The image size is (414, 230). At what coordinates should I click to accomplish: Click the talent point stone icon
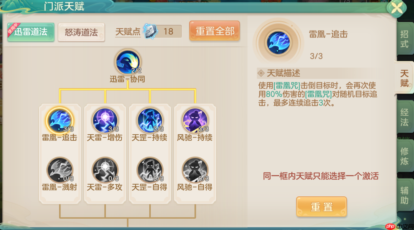coord(151,31)
